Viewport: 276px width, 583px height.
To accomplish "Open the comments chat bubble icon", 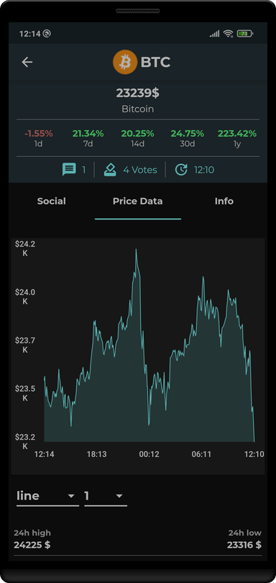I will pyautogui.click(x=69, y=170).
